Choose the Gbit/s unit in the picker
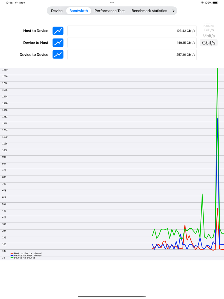Screen dimensions: 224x299 click(x=209, y=43)
